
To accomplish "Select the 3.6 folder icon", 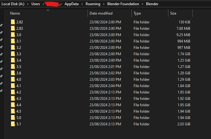I will click(x=13, y=73).
